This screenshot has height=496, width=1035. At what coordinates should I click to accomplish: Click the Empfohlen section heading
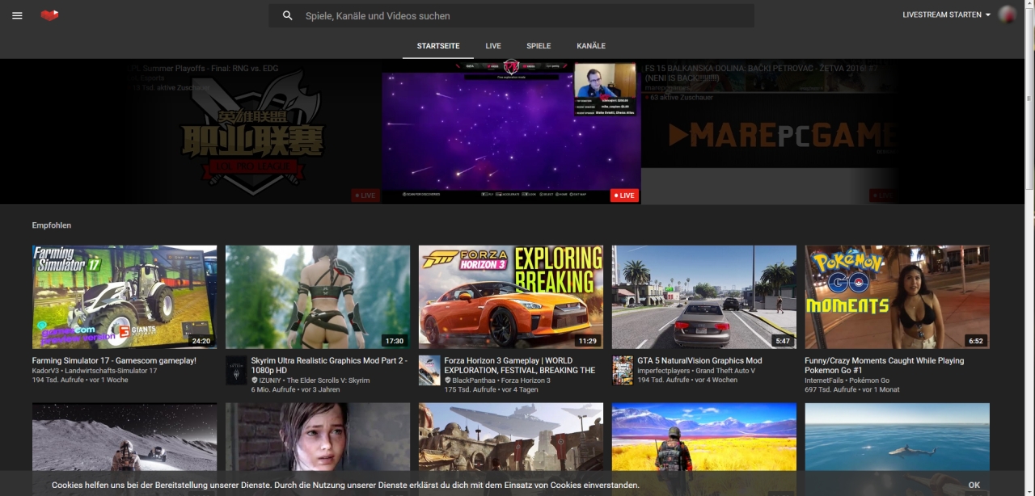(52, 225)
